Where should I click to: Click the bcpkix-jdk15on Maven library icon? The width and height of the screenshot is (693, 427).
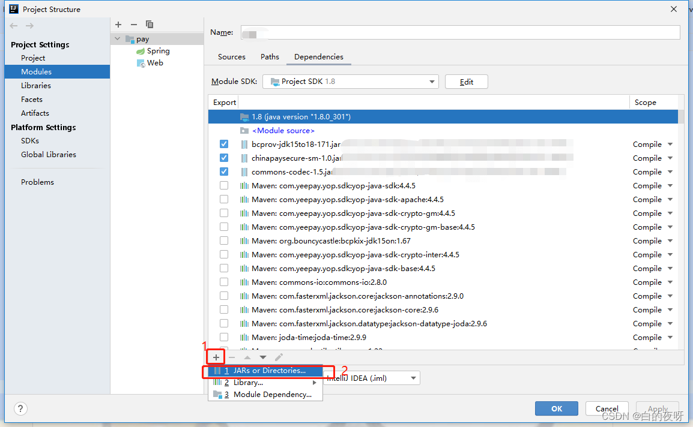pyautogui.click(x=244, y=240)
